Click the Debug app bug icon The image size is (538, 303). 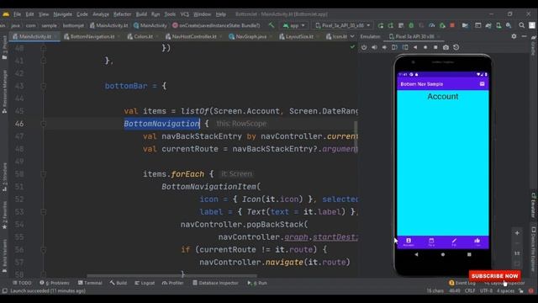(x=411, y=25)
